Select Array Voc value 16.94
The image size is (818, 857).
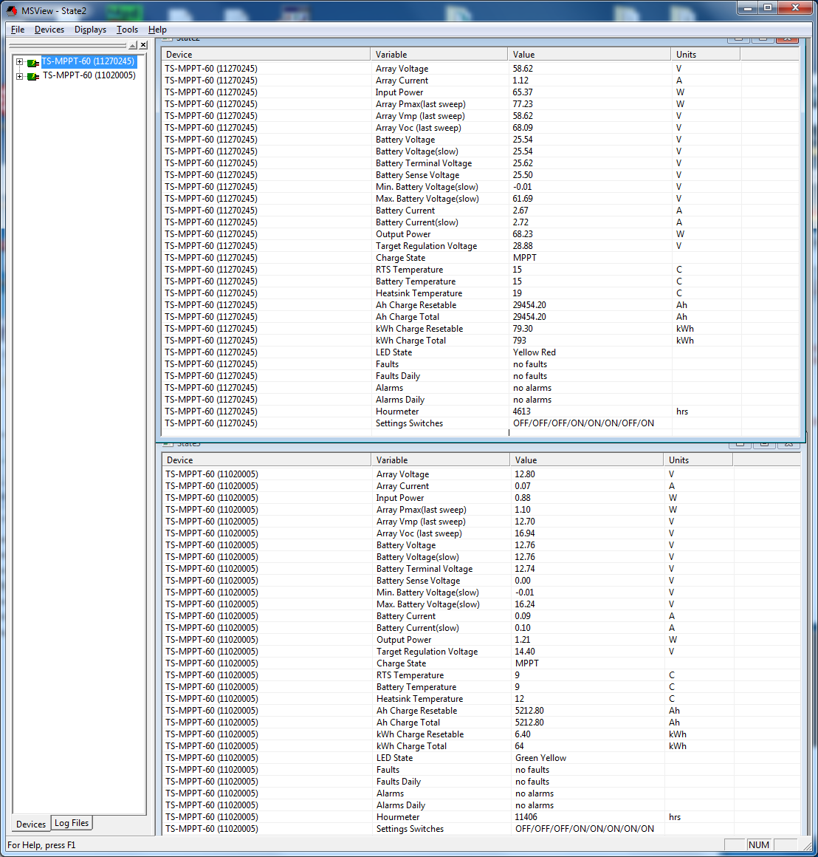click(x=525, y=533)
